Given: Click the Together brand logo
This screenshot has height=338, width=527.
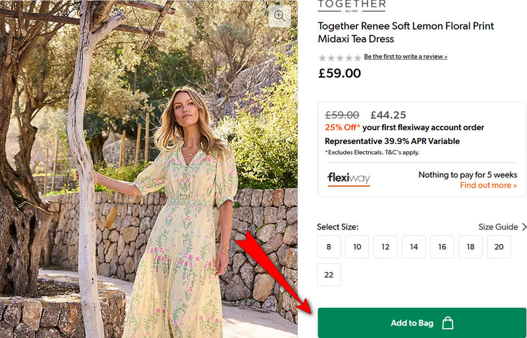Looking at the screenshot, I should click(352, 5).
